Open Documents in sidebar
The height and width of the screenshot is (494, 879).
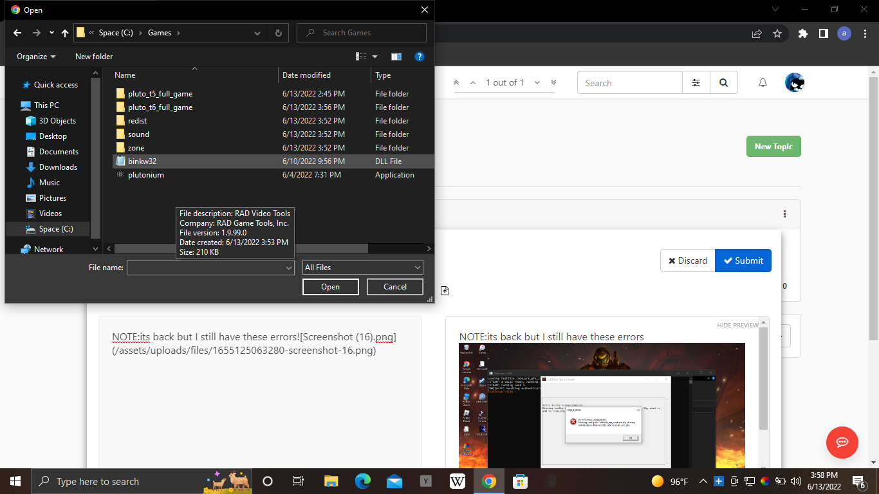click(59, 152)
